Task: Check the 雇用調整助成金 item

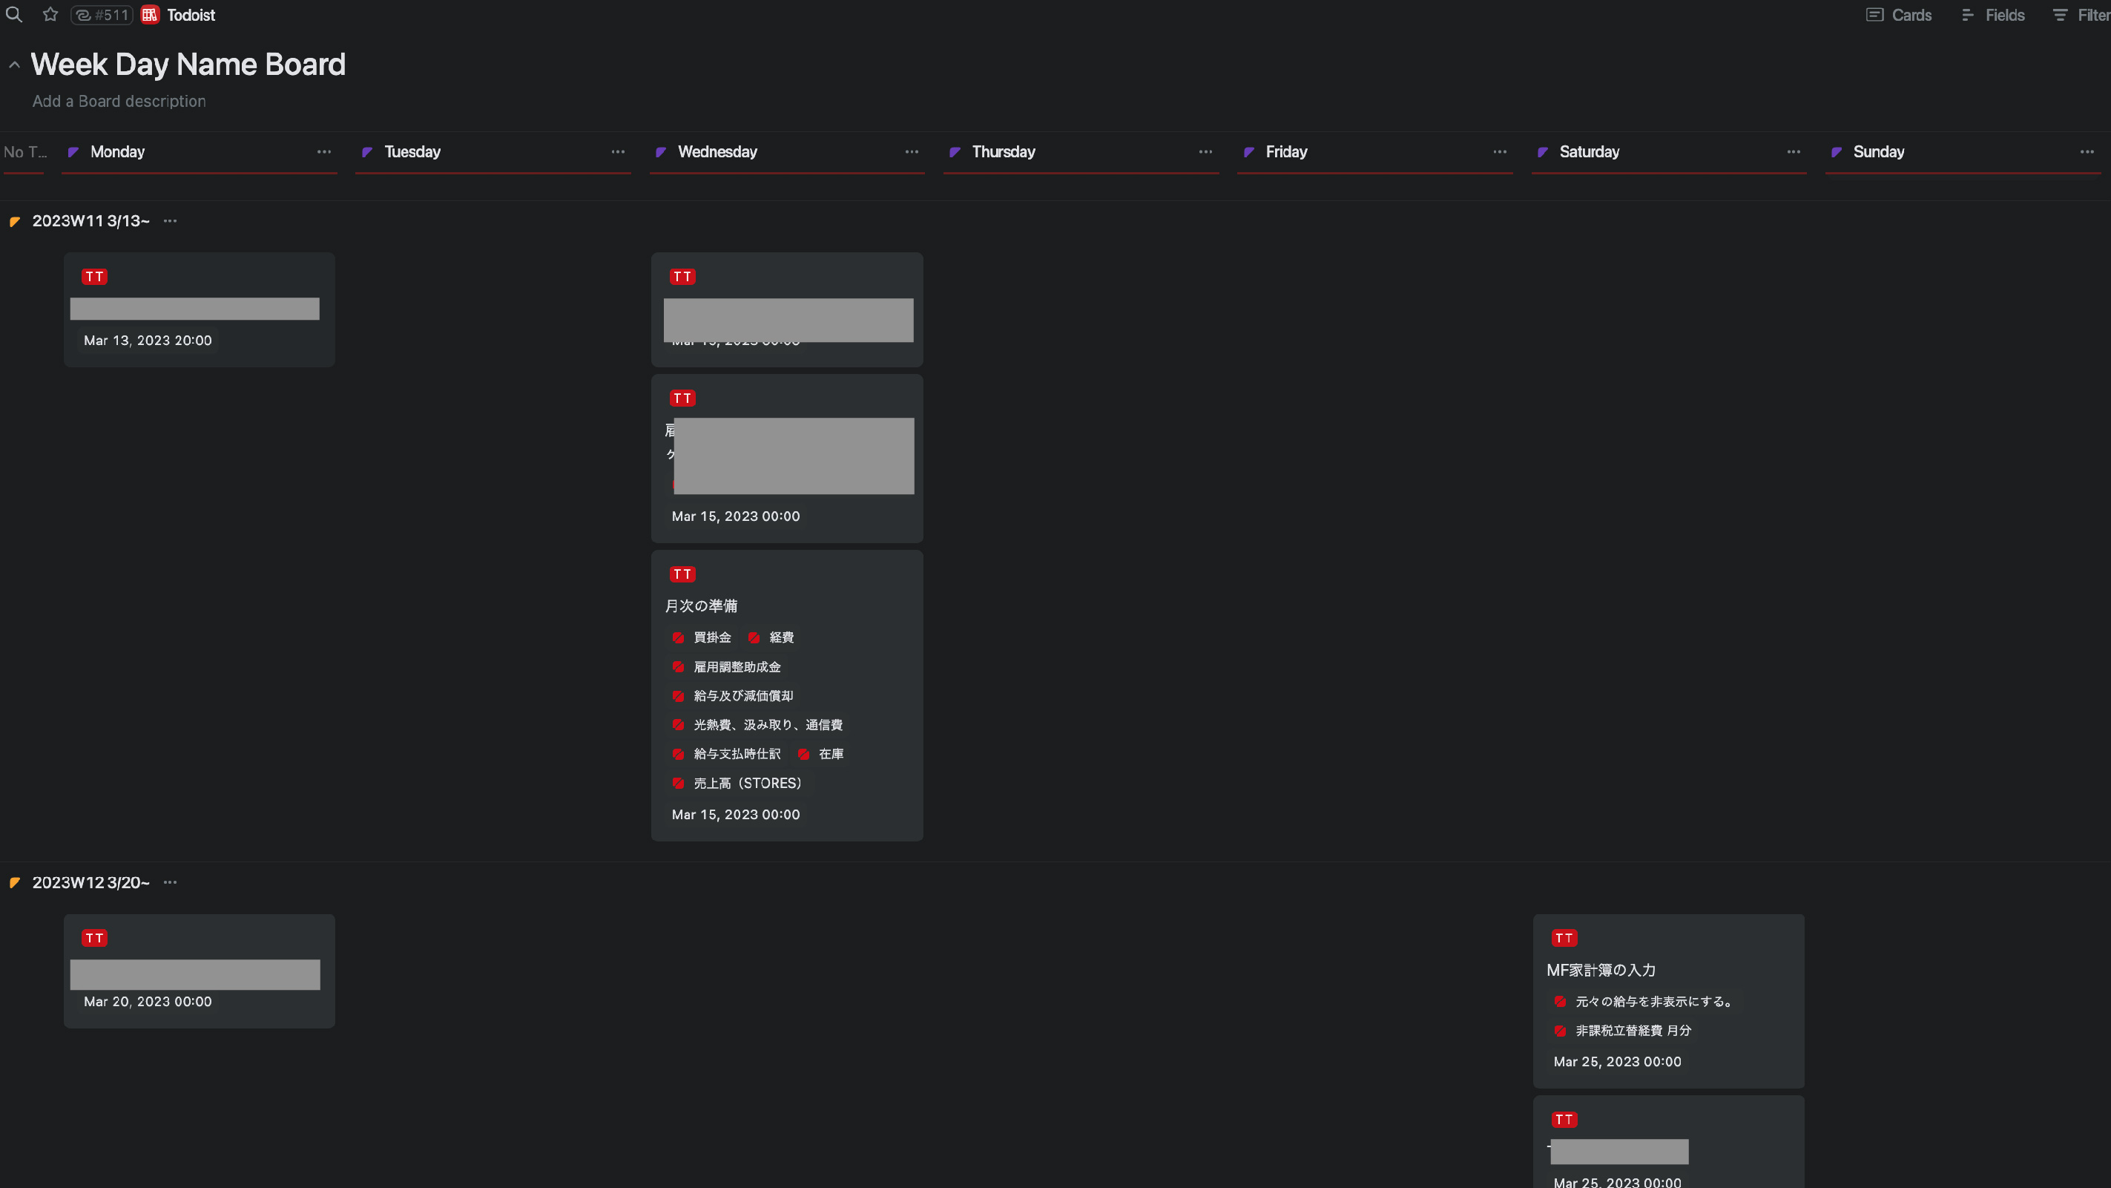Action: pyautogui.click(x=679, y=666)
